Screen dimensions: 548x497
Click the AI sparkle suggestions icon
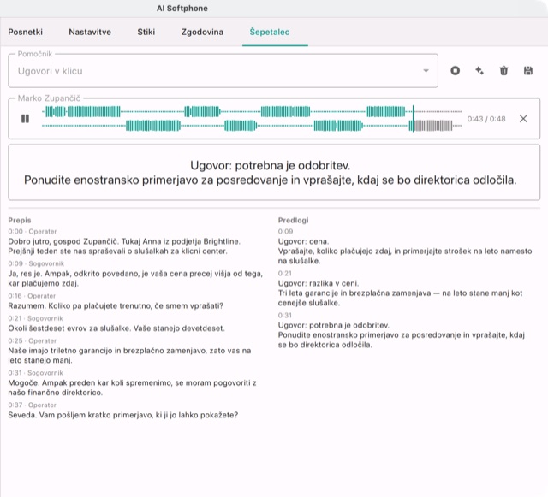click(x=479, y=71)
